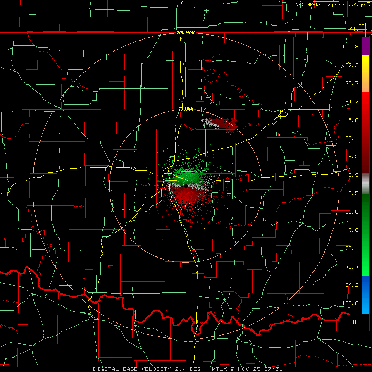Click the -47.6 legend value

click(350, 230)
